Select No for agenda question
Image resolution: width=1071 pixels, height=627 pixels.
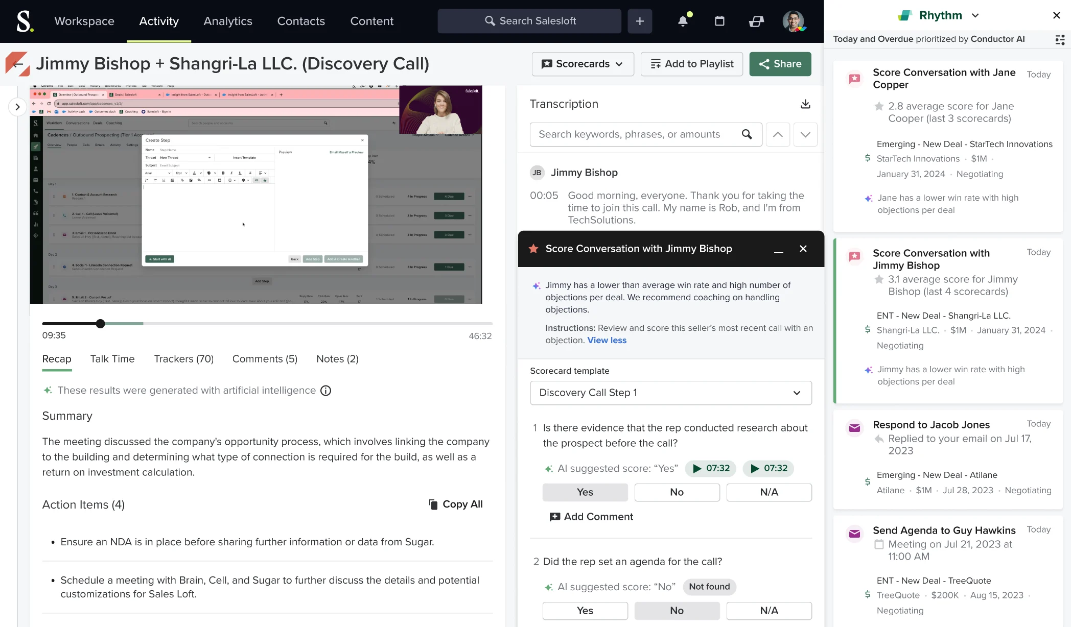point(677,611)
